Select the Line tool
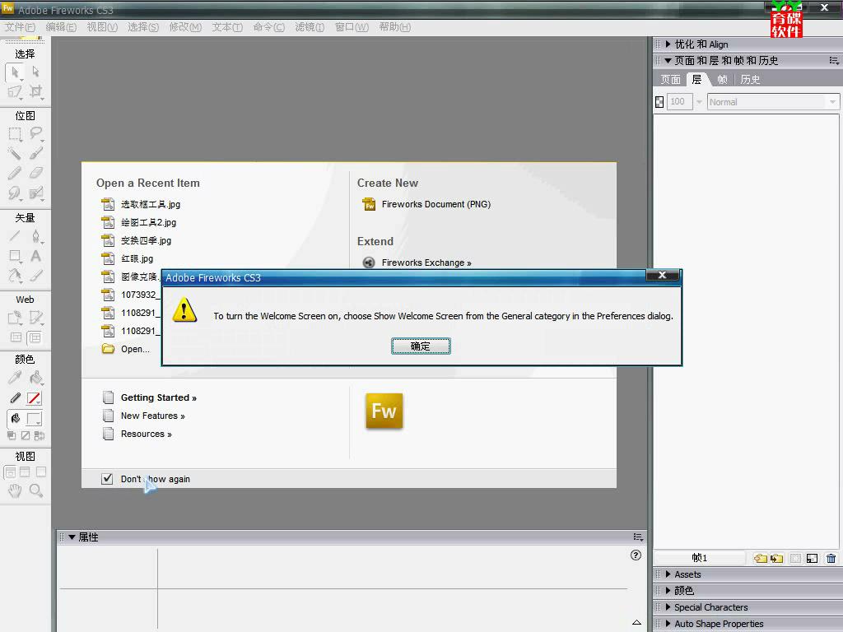 [15, 236]
